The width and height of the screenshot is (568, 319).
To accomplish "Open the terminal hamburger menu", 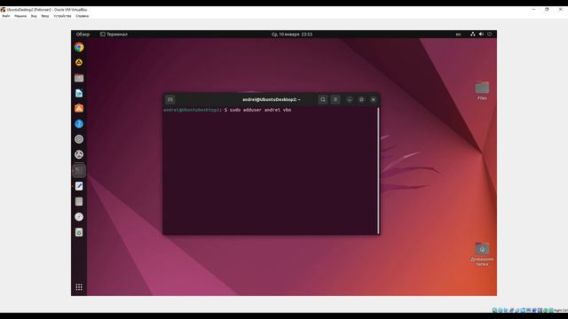I will click(x=335, y=99).
